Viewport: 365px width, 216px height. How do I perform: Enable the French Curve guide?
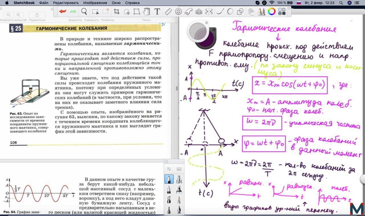(188, 11)
